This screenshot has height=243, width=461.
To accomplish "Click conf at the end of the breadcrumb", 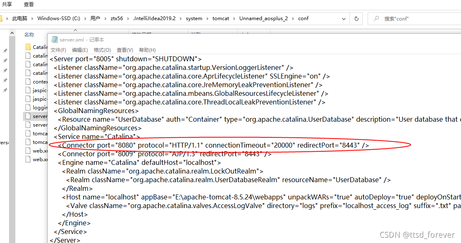I will (303, 18).
